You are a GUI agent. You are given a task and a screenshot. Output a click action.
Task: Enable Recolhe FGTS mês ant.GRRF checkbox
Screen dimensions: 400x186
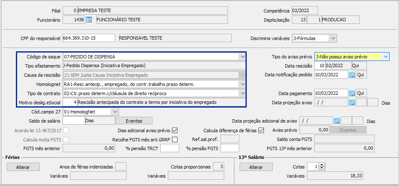(175, 139)
